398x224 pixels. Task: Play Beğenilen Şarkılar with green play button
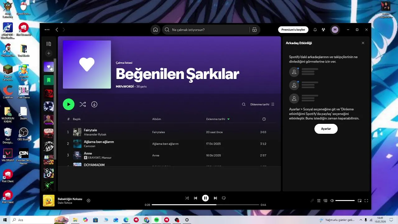point(69,104)
